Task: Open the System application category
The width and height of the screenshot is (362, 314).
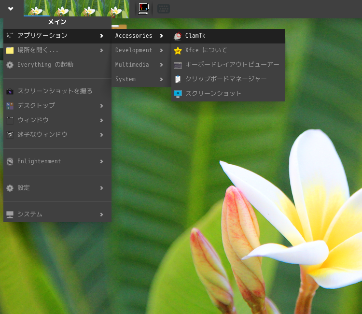Action: 141,80
